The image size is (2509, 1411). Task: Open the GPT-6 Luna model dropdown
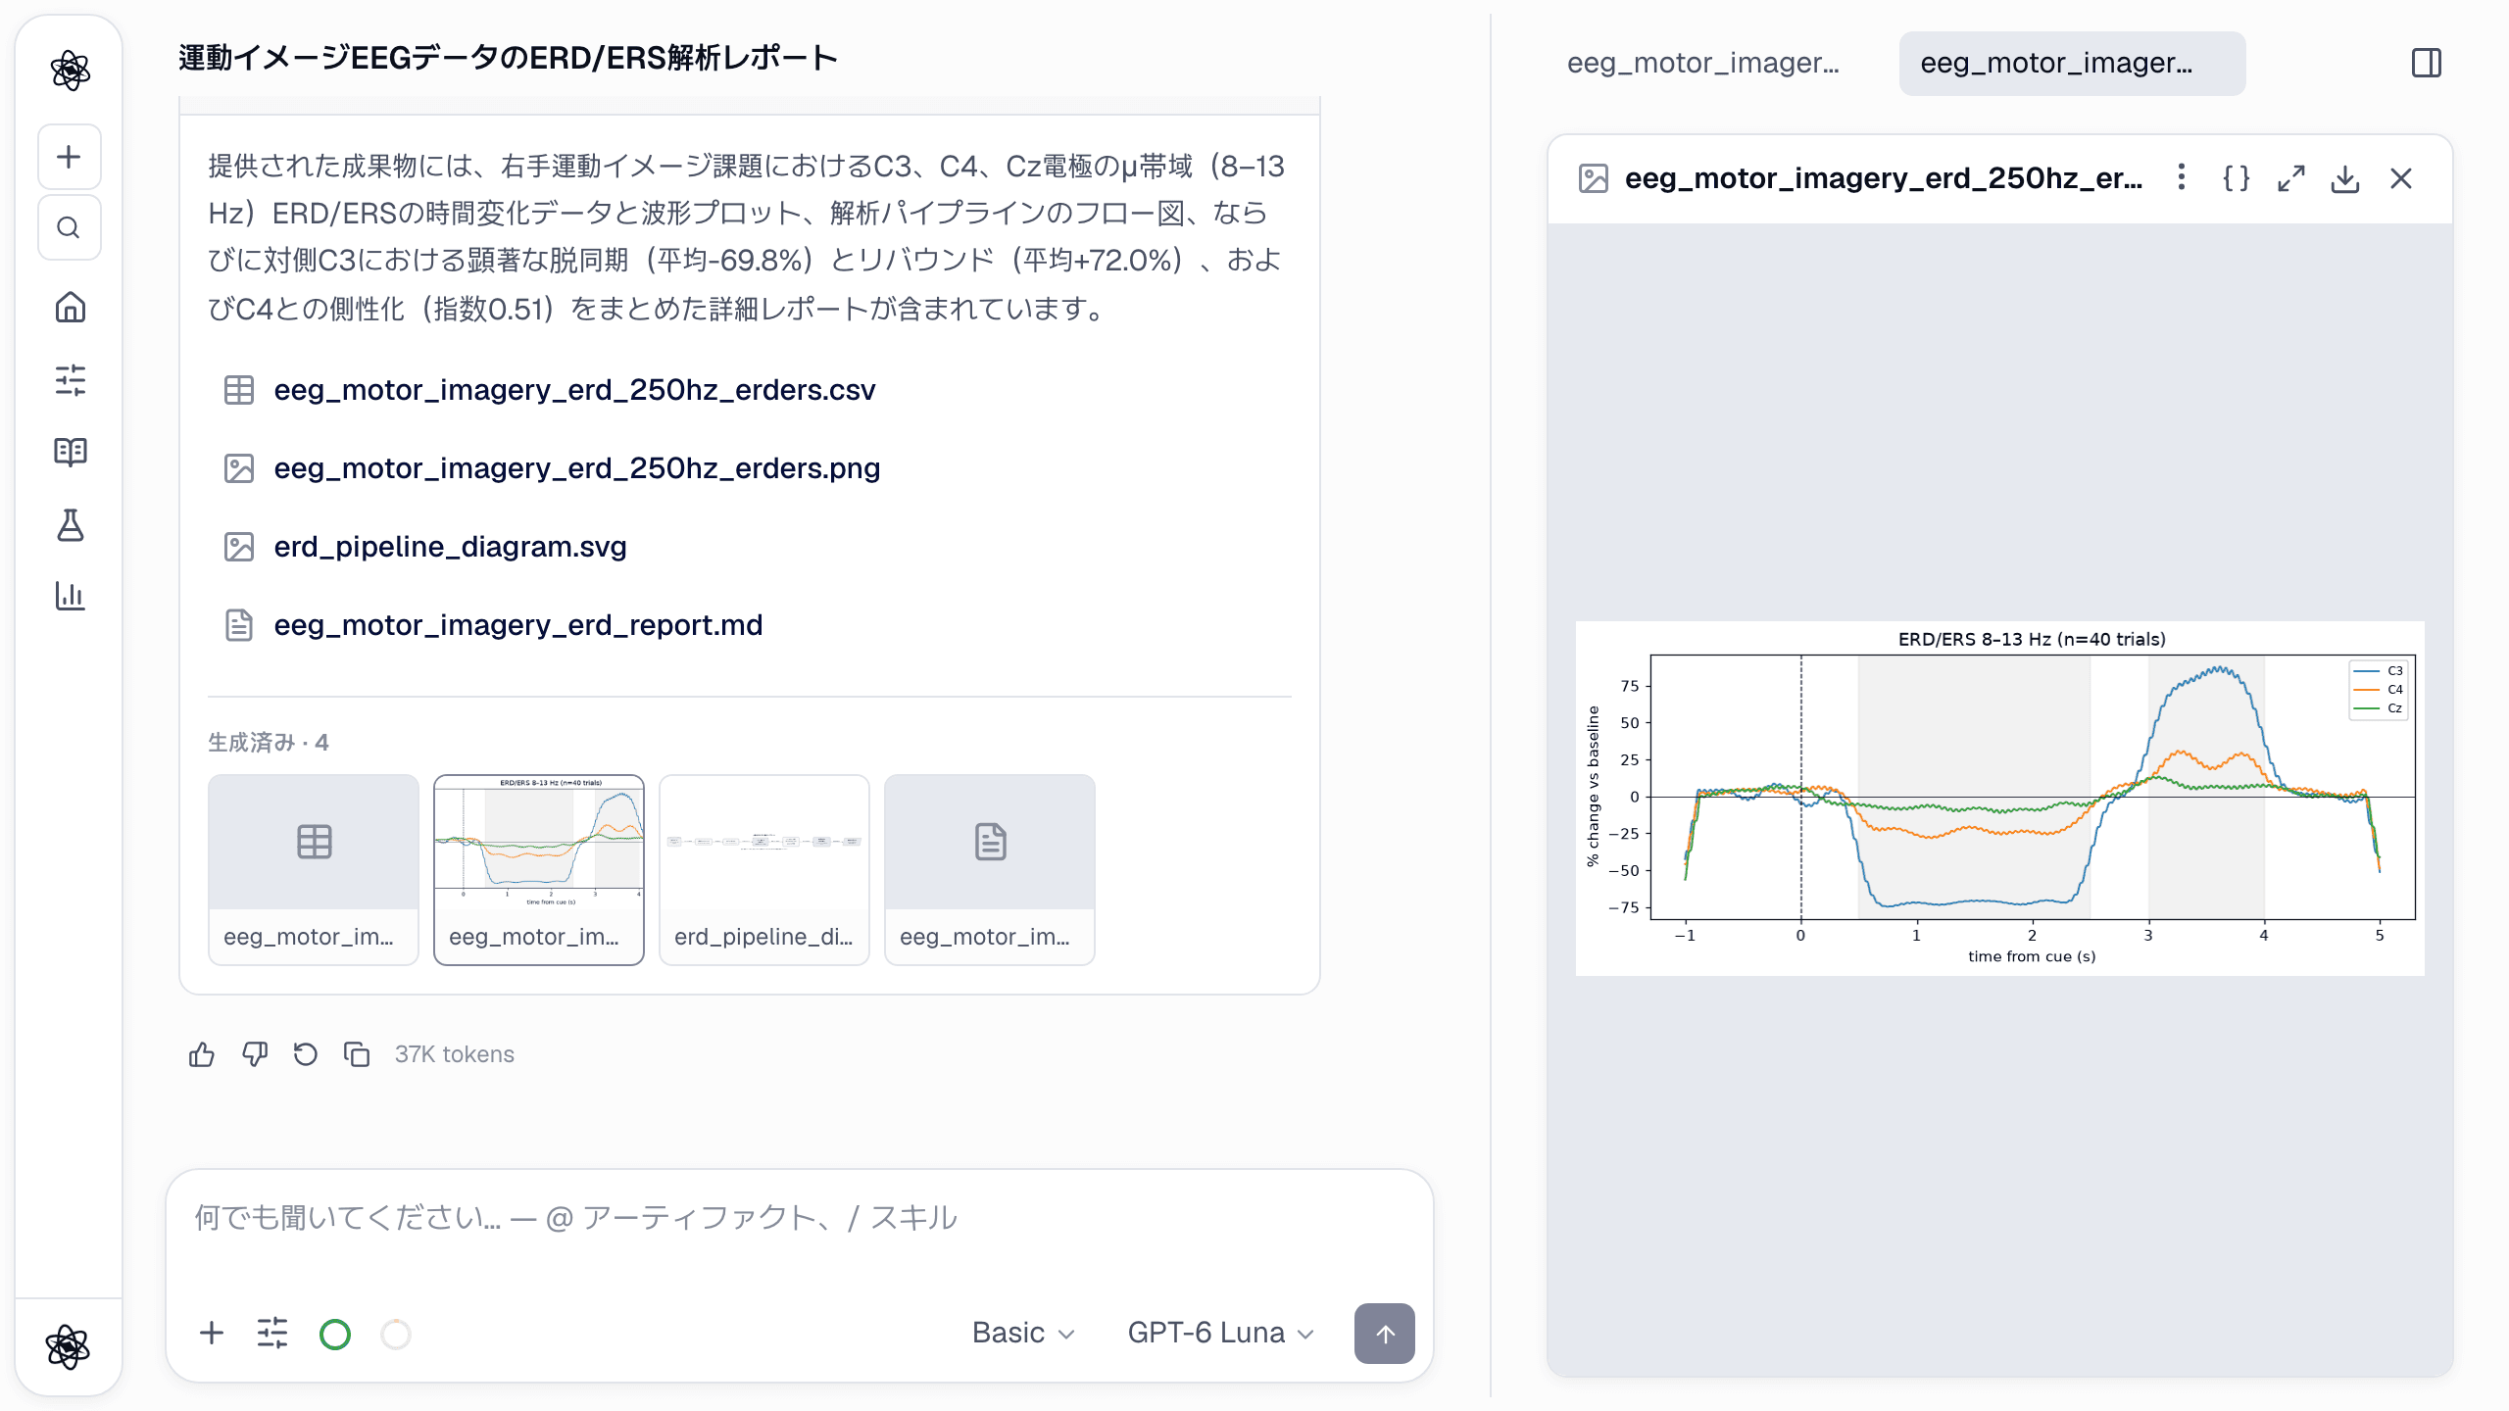(1220, 1333)
